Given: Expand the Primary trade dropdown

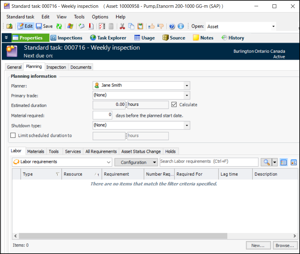Looking at the screenshot, I should click(187, 95).
